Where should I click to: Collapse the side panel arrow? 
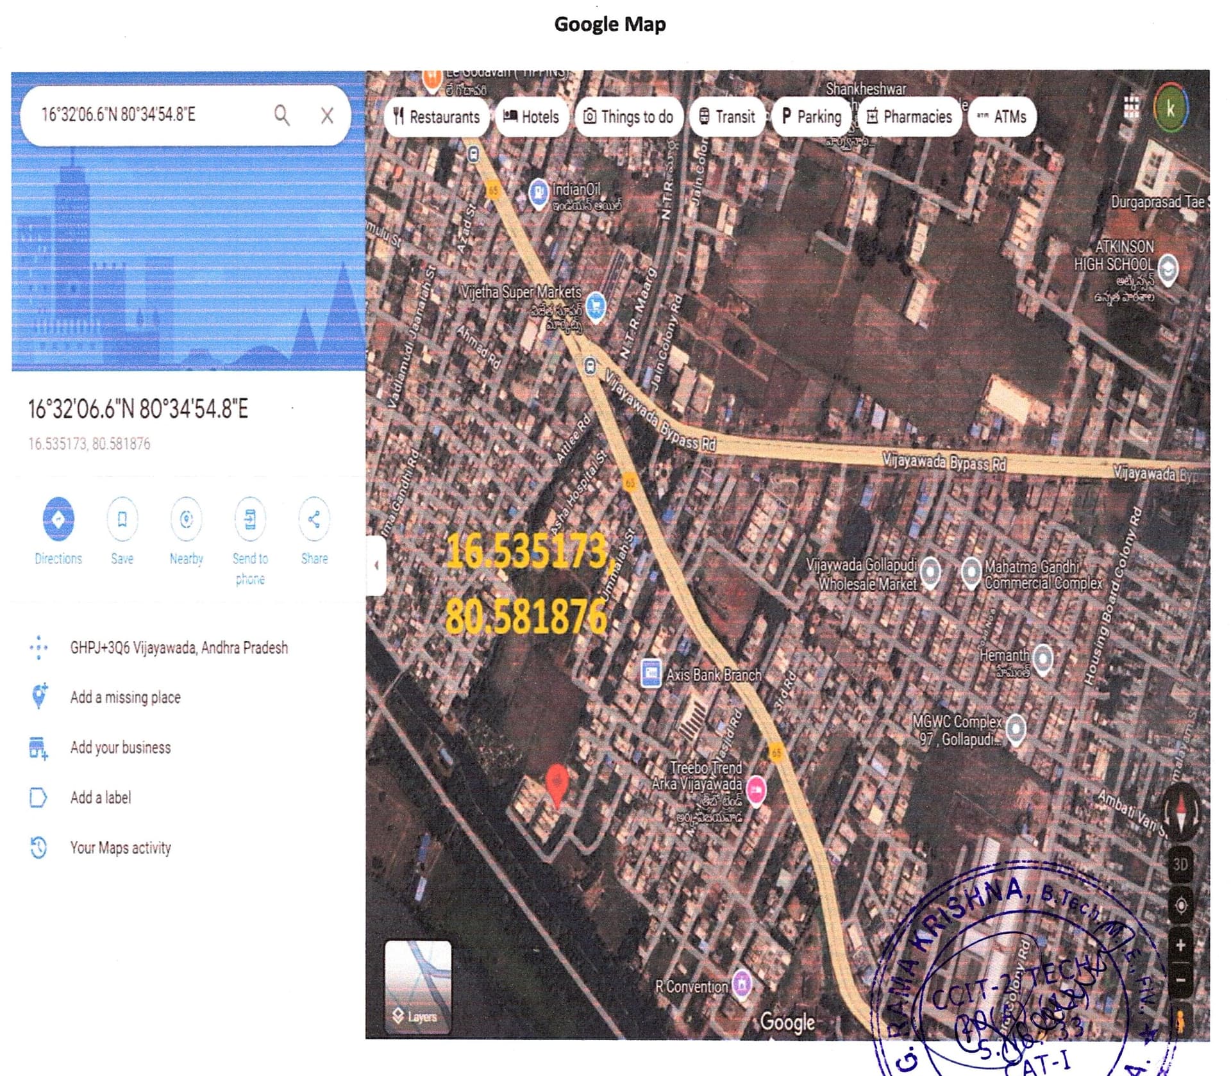(376, 565)
